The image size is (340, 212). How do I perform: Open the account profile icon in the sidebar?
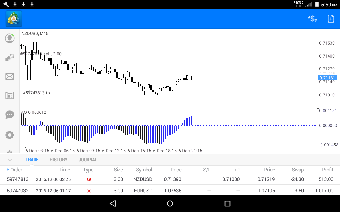(10, 38)
